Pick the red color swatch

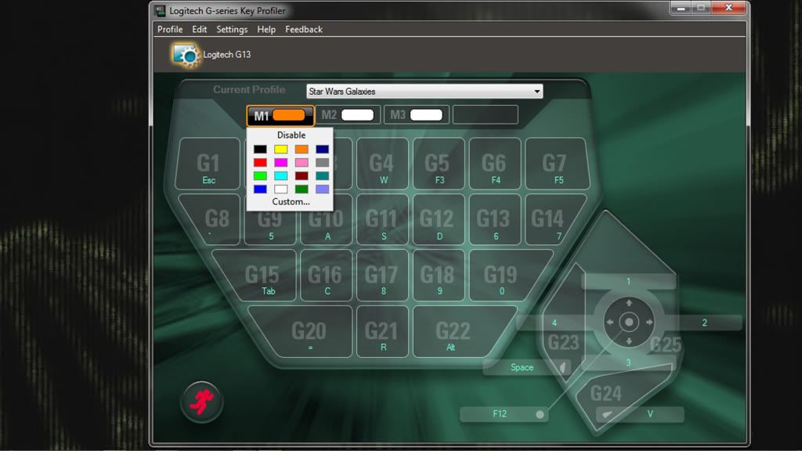click(x=260, y=162)
